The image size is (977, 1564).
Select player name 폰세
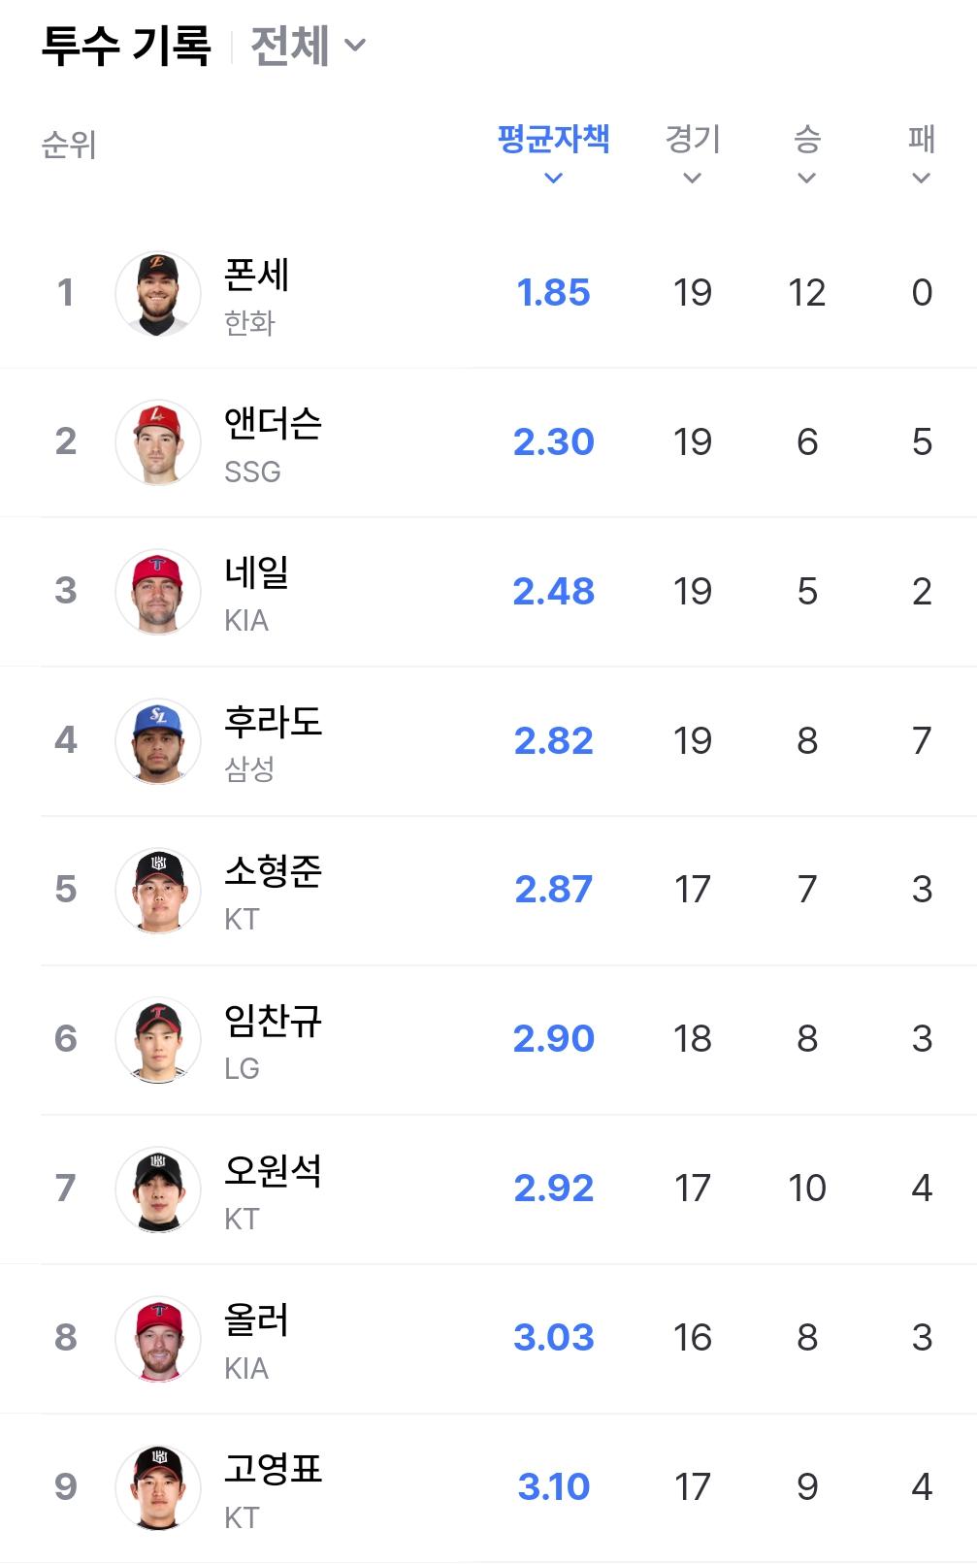(256, 275)
